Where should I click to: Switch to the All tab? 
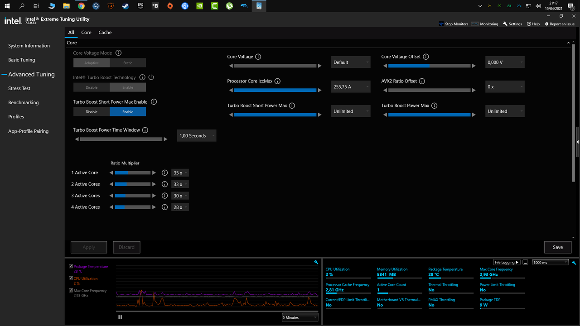[x=71, y=33]
